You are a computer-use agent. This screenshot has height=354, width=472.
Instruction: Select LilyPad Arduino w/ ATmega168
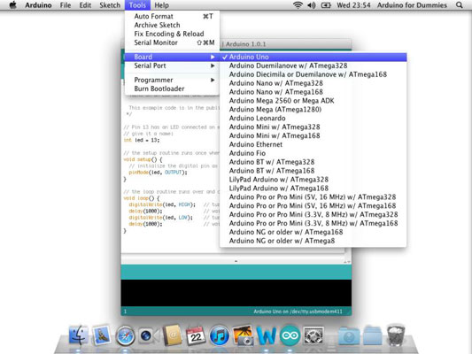pyautogui.click(x=313, y=188)
